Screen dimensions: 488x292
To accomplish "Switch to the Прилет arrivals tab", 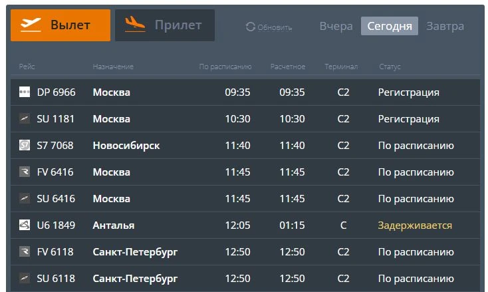I will [165, 25].
